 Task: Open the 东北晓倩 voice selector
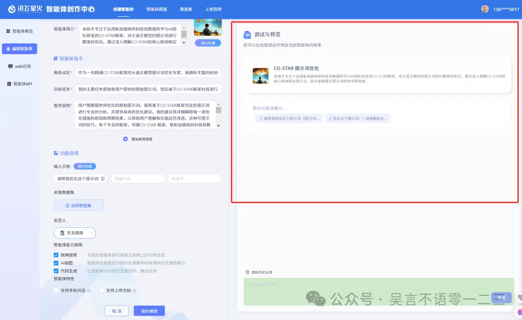pyautogui.click(x=74, y=233)
